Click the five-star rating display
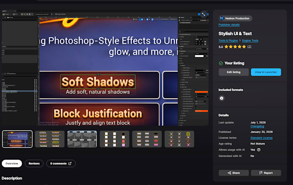The image size is (293, 185). [x=235, y=46]
